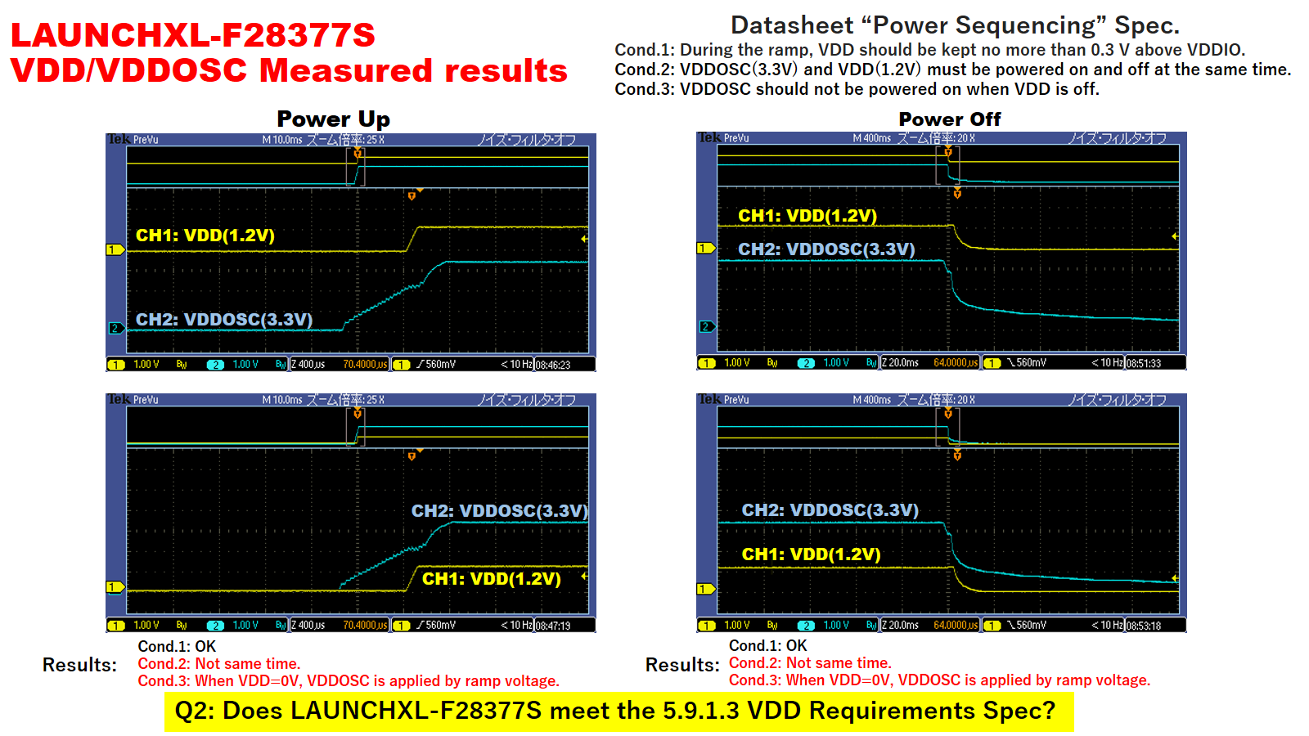Open the scope capture timestamped 08:47:19
The height and width of the screenshot is (736, 1309).
coord(351,514)
